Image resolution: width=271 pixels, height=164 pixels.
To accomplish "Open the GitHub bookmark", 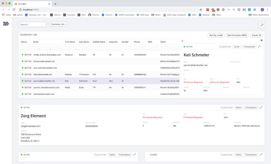I will (x=56, y=15).
